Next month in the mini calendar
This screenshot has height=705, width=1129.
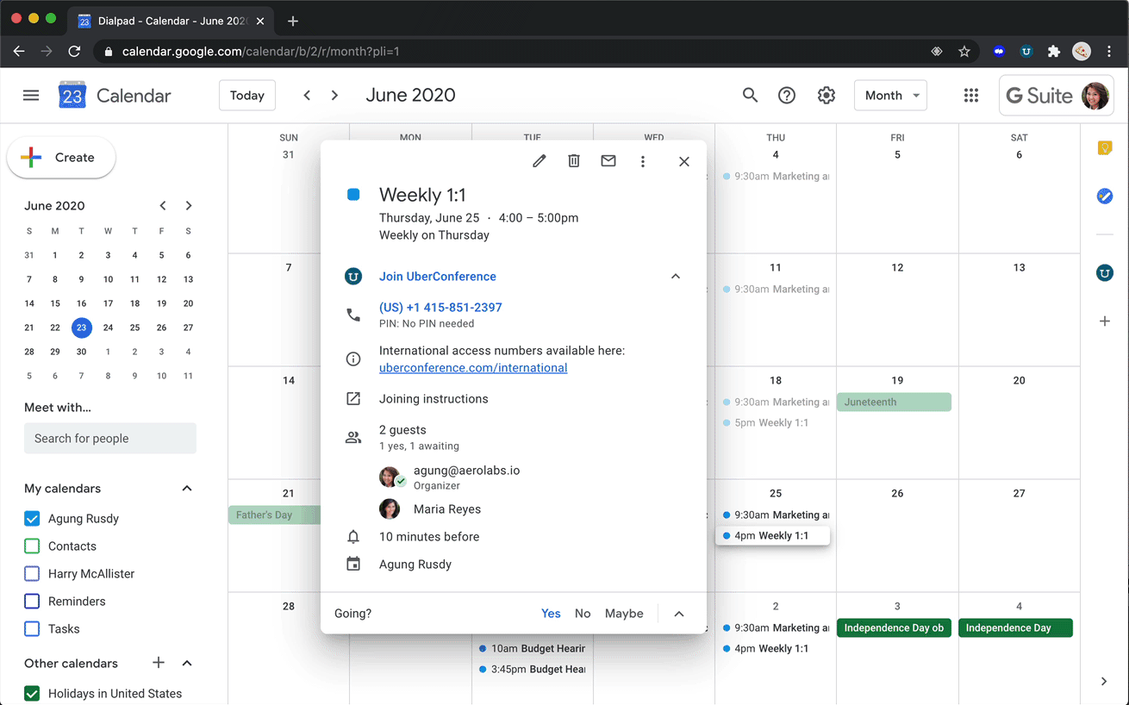[189, 206]
